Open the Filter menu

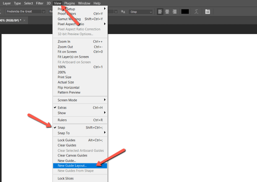(40, 3)
